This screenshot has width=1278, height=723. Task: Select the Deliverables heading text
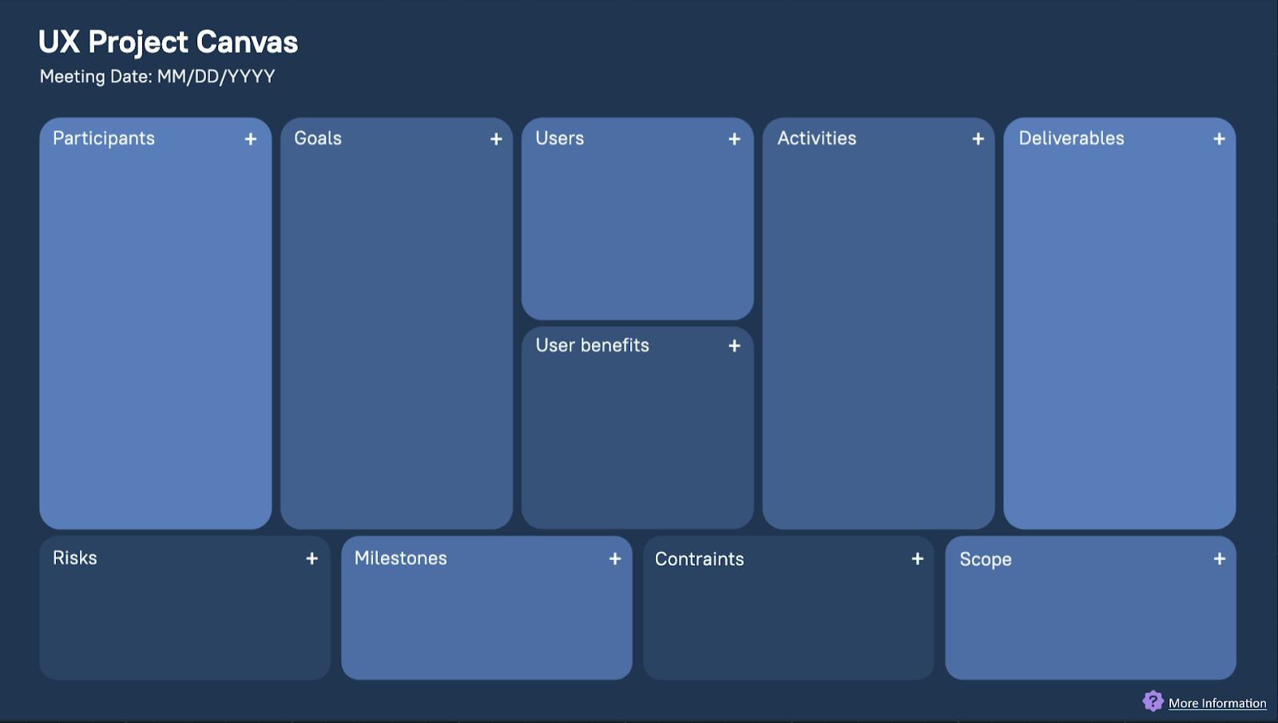click(1071, 138)
